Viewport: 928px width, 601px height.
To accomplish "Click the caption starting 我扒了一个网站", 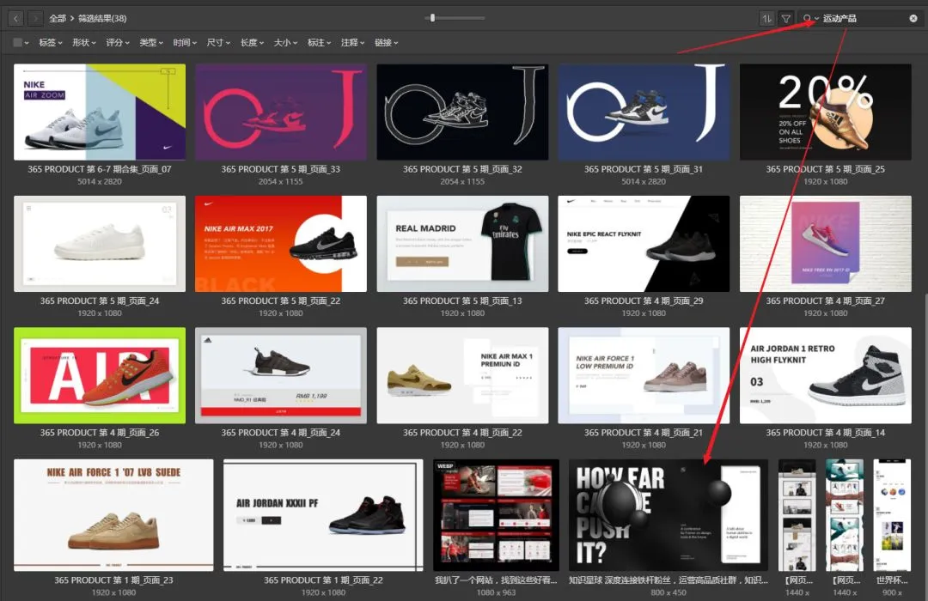I will [496, 580].
